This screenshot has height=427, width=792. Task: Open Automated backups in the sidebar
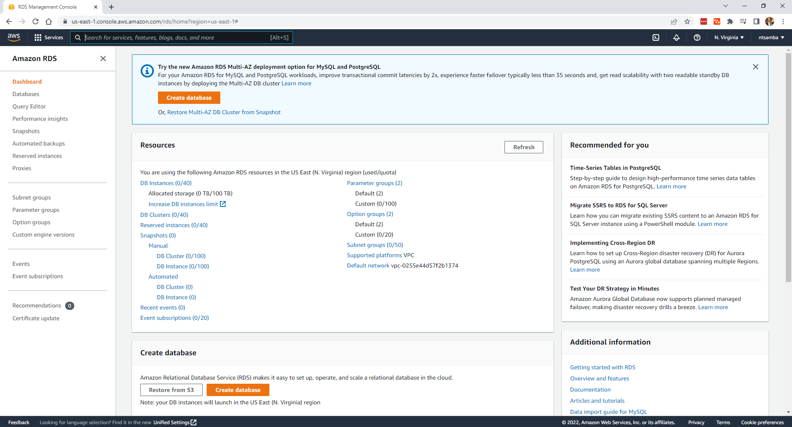(x=38, y=143)
